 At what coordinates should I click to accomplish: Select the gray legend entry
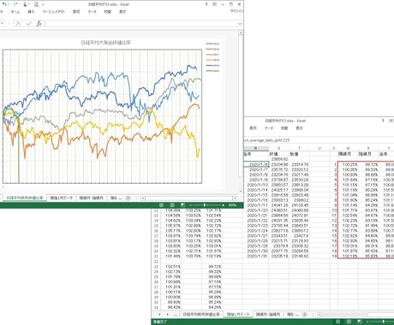[212, 55]
